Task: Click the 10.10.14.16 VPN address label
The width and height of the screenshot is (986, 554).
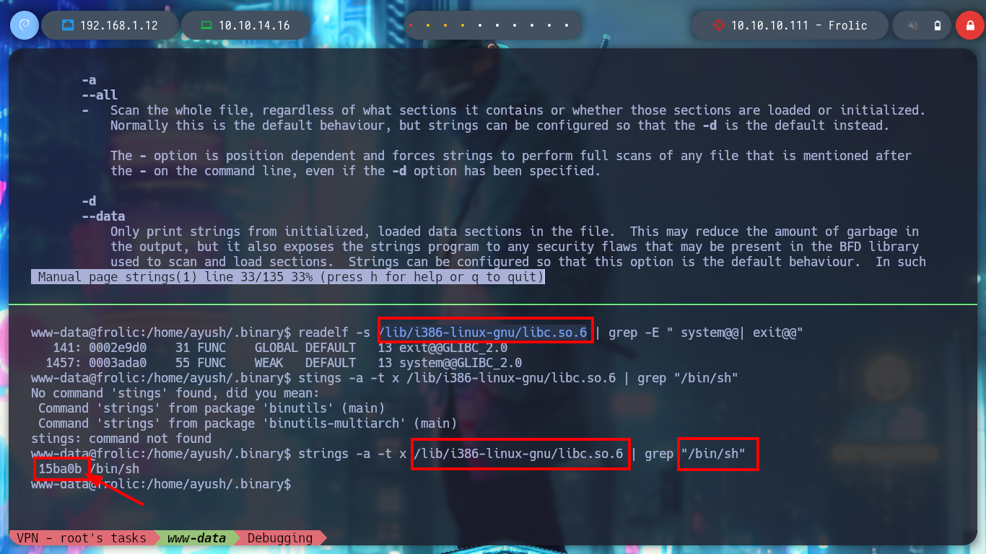Action: pyautogui.click(x=254, y=25)
